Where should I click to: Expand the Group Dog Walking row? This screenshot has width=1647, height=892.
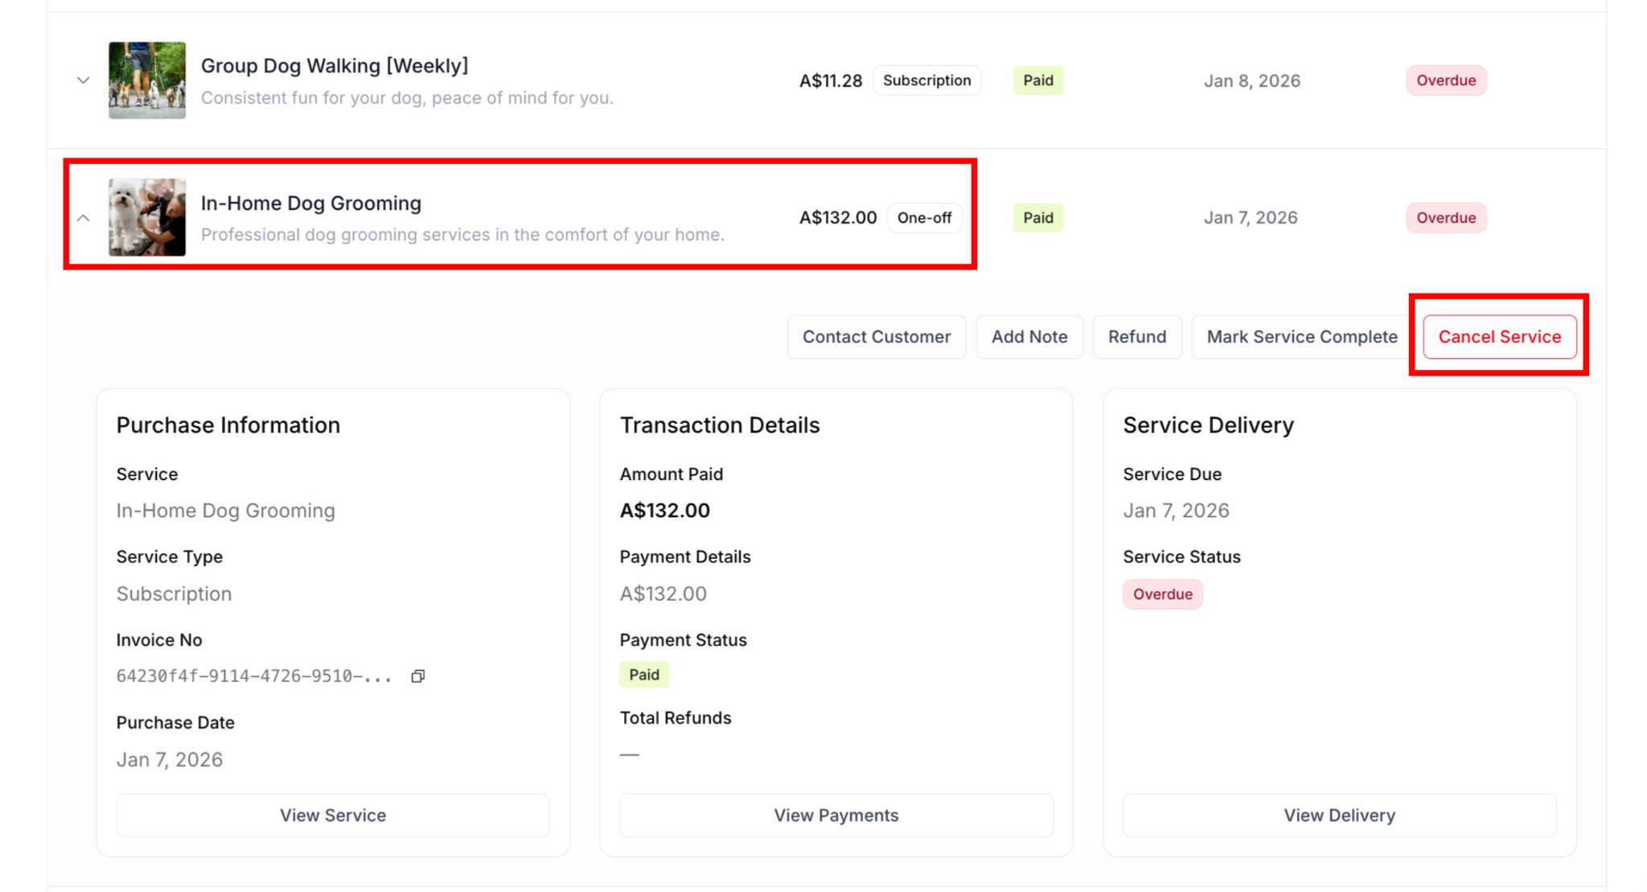point(83,80)
